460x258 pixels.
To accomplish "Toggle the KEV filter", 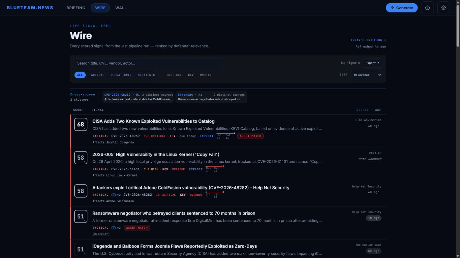I will pyautogui.click(x=191, y=75).
